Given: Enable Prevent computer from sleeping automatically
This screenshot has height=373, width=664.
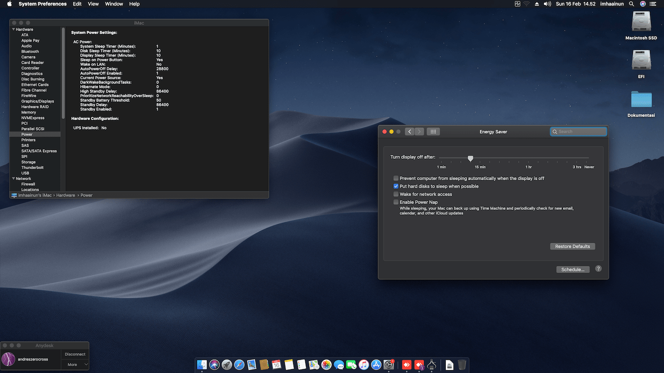Looking at the screenshot, I should tap(396, 179).
